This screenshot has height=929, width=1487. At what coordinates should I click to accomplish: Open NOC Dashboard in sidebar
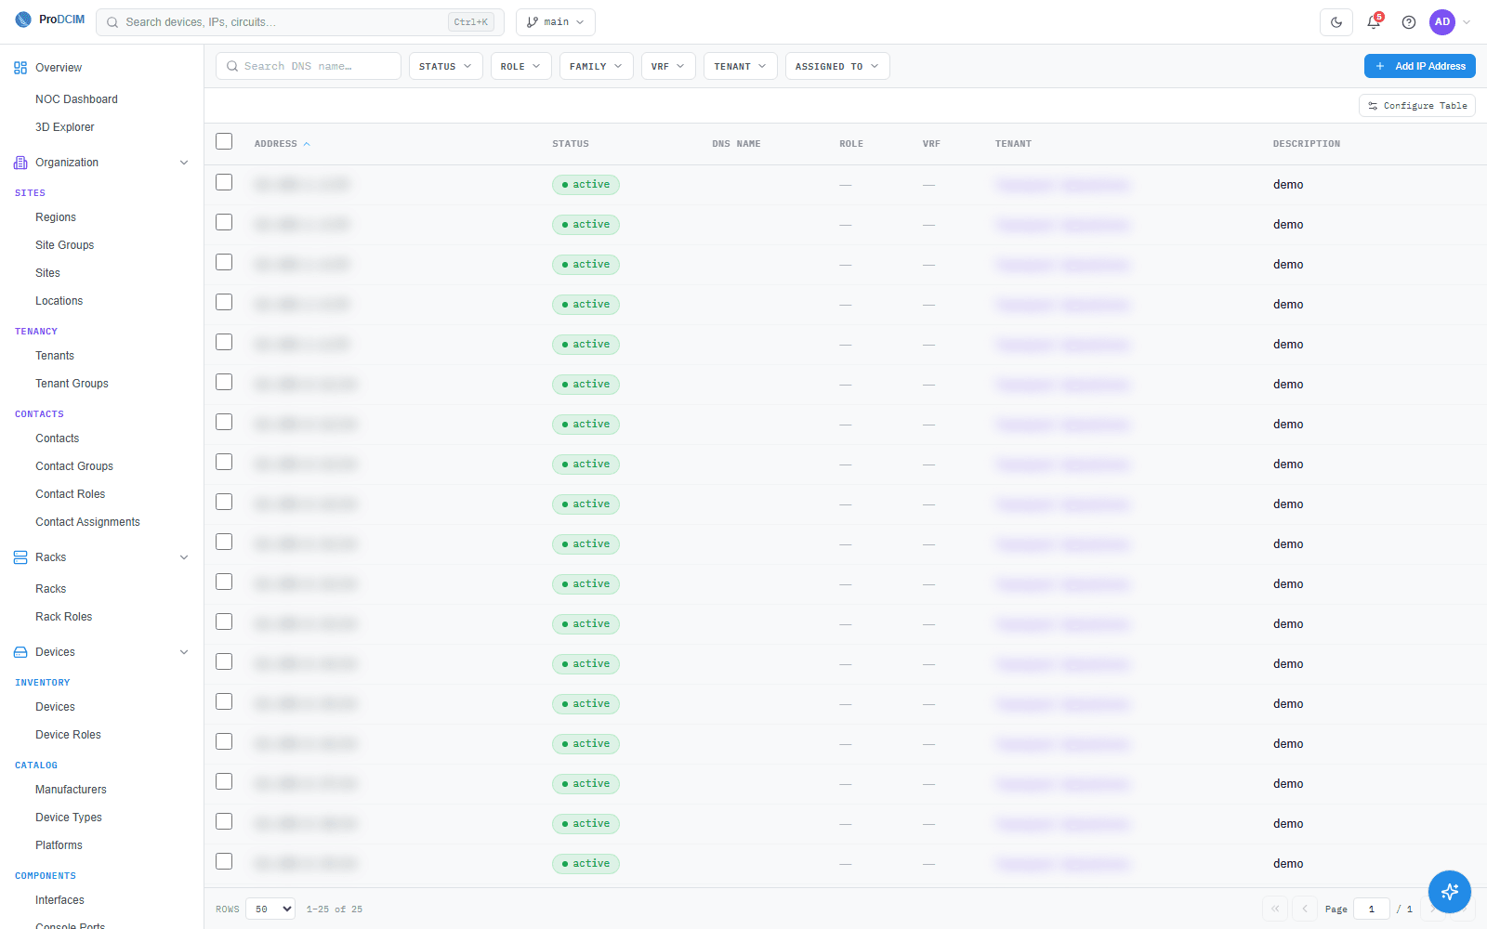coord(76,99)
